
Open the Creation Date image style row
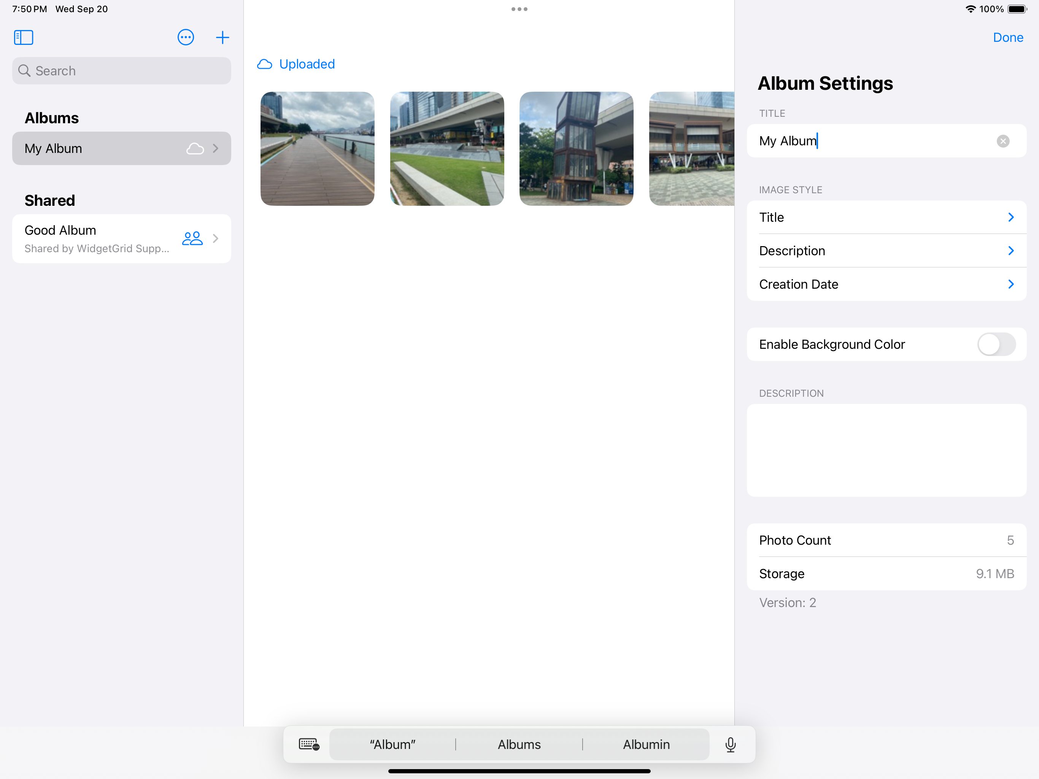(886, 284)
